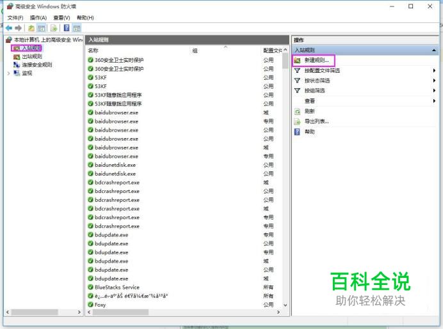Click 帮助 in actions pane

click(x=309, y=132)
